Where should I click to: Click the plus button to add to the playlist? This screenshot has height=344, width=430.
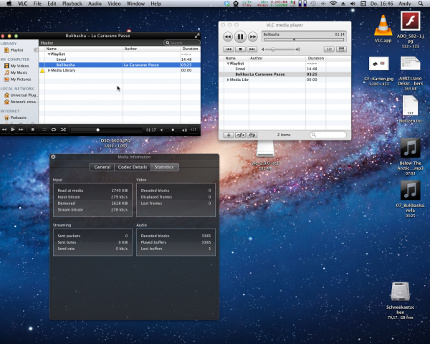(229, 135)
